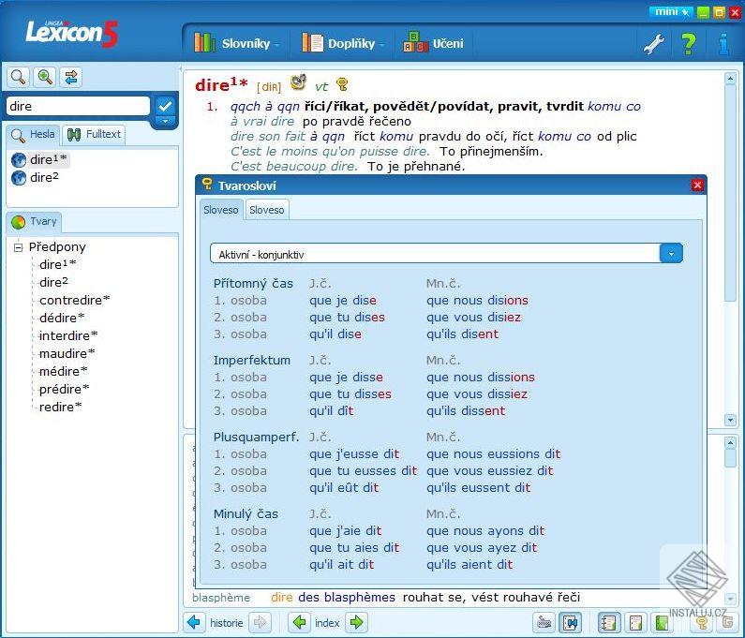
Task: Click the form 'que vous dissiez'
Action: [477, 394]
